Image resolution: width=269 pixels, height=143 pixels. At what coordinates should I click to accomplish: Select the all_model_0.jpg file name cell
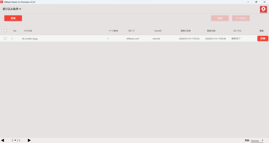pyautogui.click(x=30, y=39)
